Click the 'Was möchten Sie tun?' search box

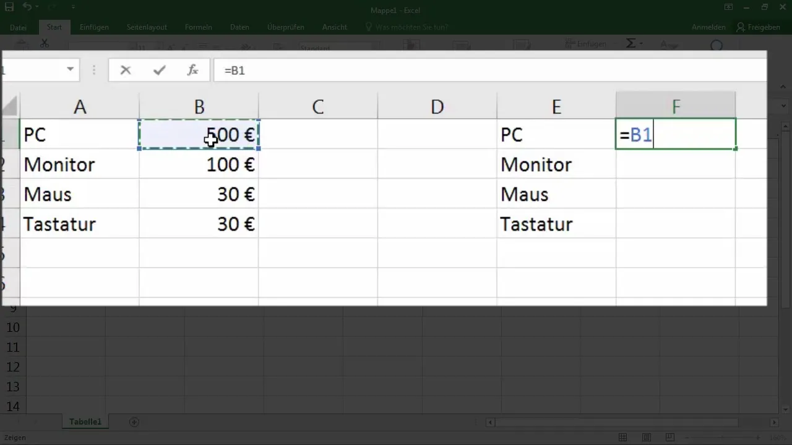[407, 27]
